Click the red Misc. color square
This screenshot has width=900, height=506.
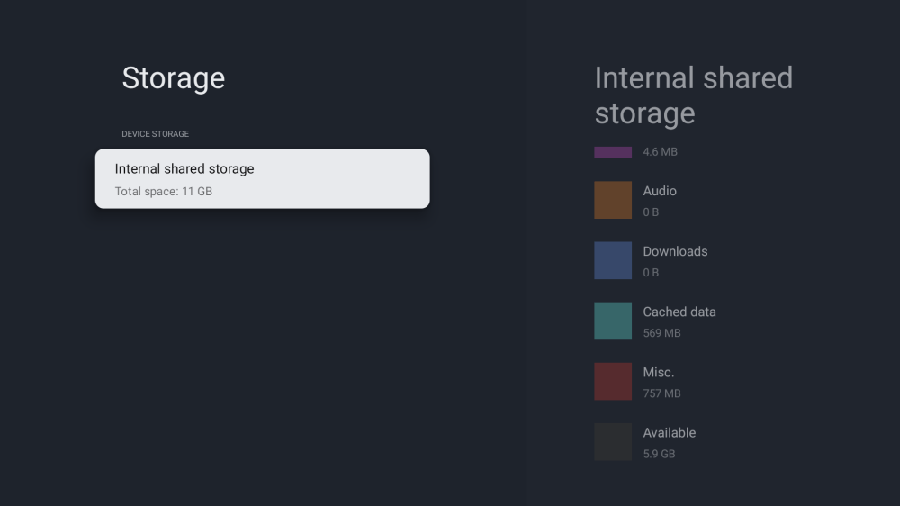pos(613,381)
